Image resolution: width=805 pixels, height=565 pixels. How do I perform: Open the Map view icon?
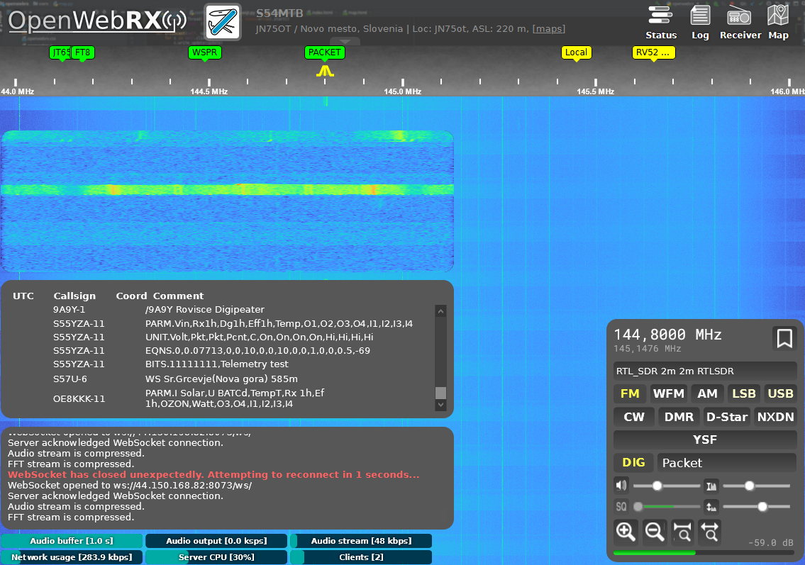point(778,21)
